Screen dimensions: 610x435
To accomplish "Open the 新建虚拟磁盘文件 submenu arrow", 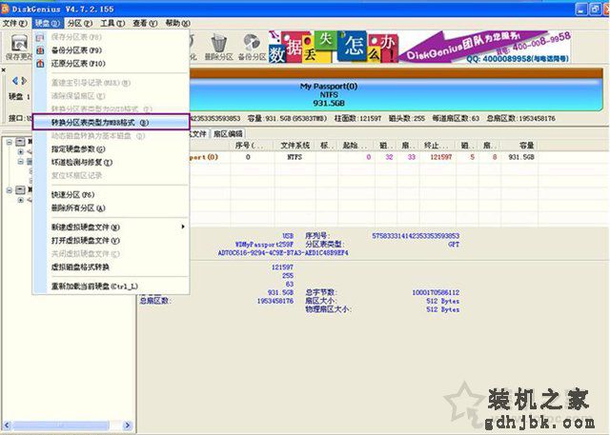I will (x=183, y=227).
